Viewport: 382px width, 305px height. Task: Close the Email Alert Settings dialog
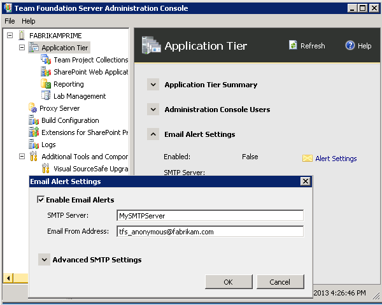click(x=306, y=181)
